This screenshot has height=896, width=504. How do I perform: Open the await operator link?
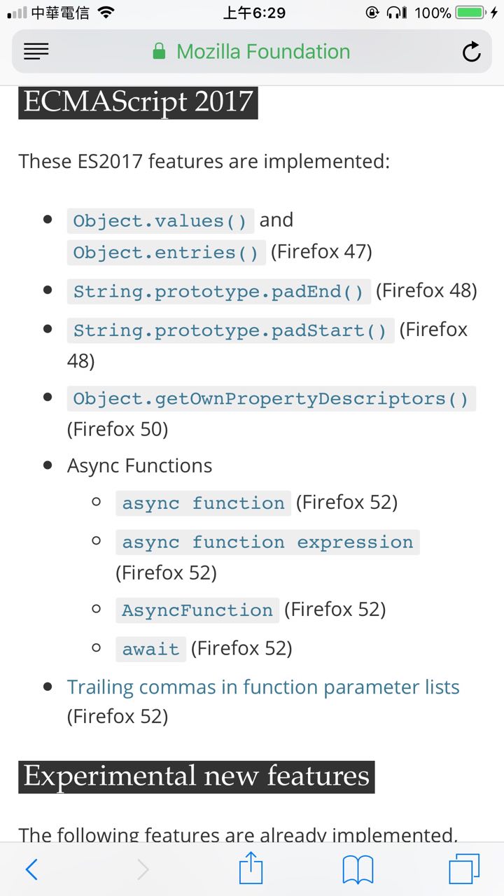150,650
